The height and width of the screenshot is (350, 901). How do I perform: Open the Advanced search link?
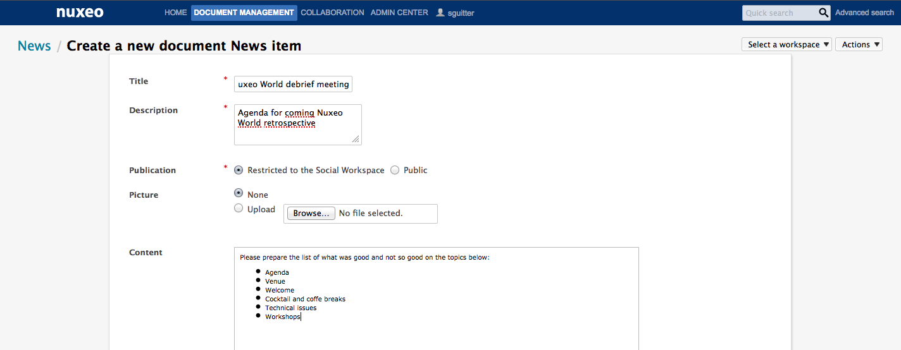pyautogui.click(x=864, y=13)
